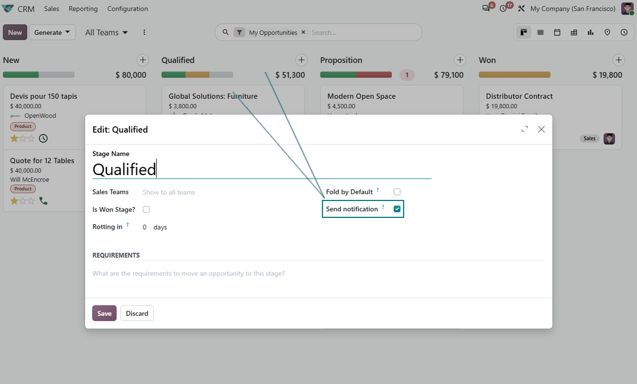Add a quick opportunity in New column

[x=143, y=60]
